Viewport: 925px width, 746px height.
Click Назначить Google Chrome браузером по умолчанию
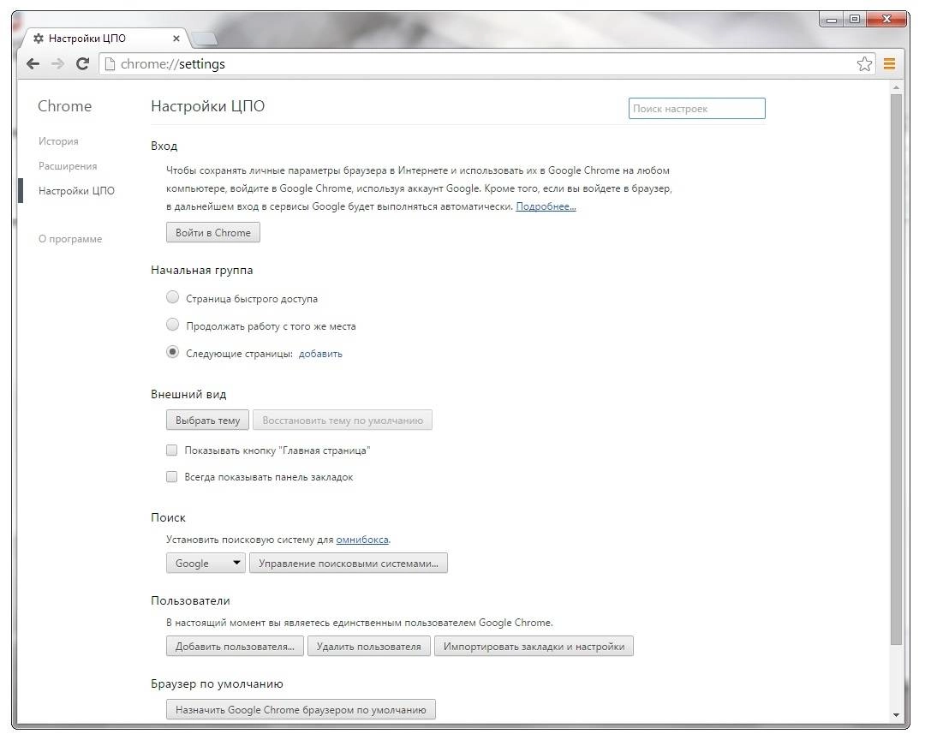pos(301,710)
